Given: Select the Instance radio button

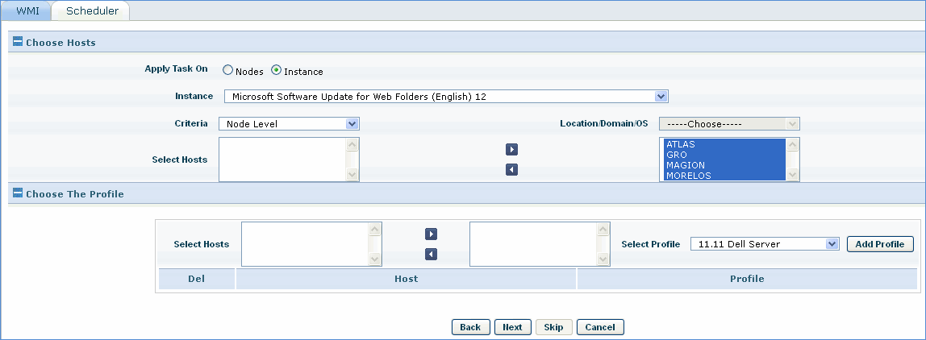Looking at the screenshot, I should pos(277,71).
